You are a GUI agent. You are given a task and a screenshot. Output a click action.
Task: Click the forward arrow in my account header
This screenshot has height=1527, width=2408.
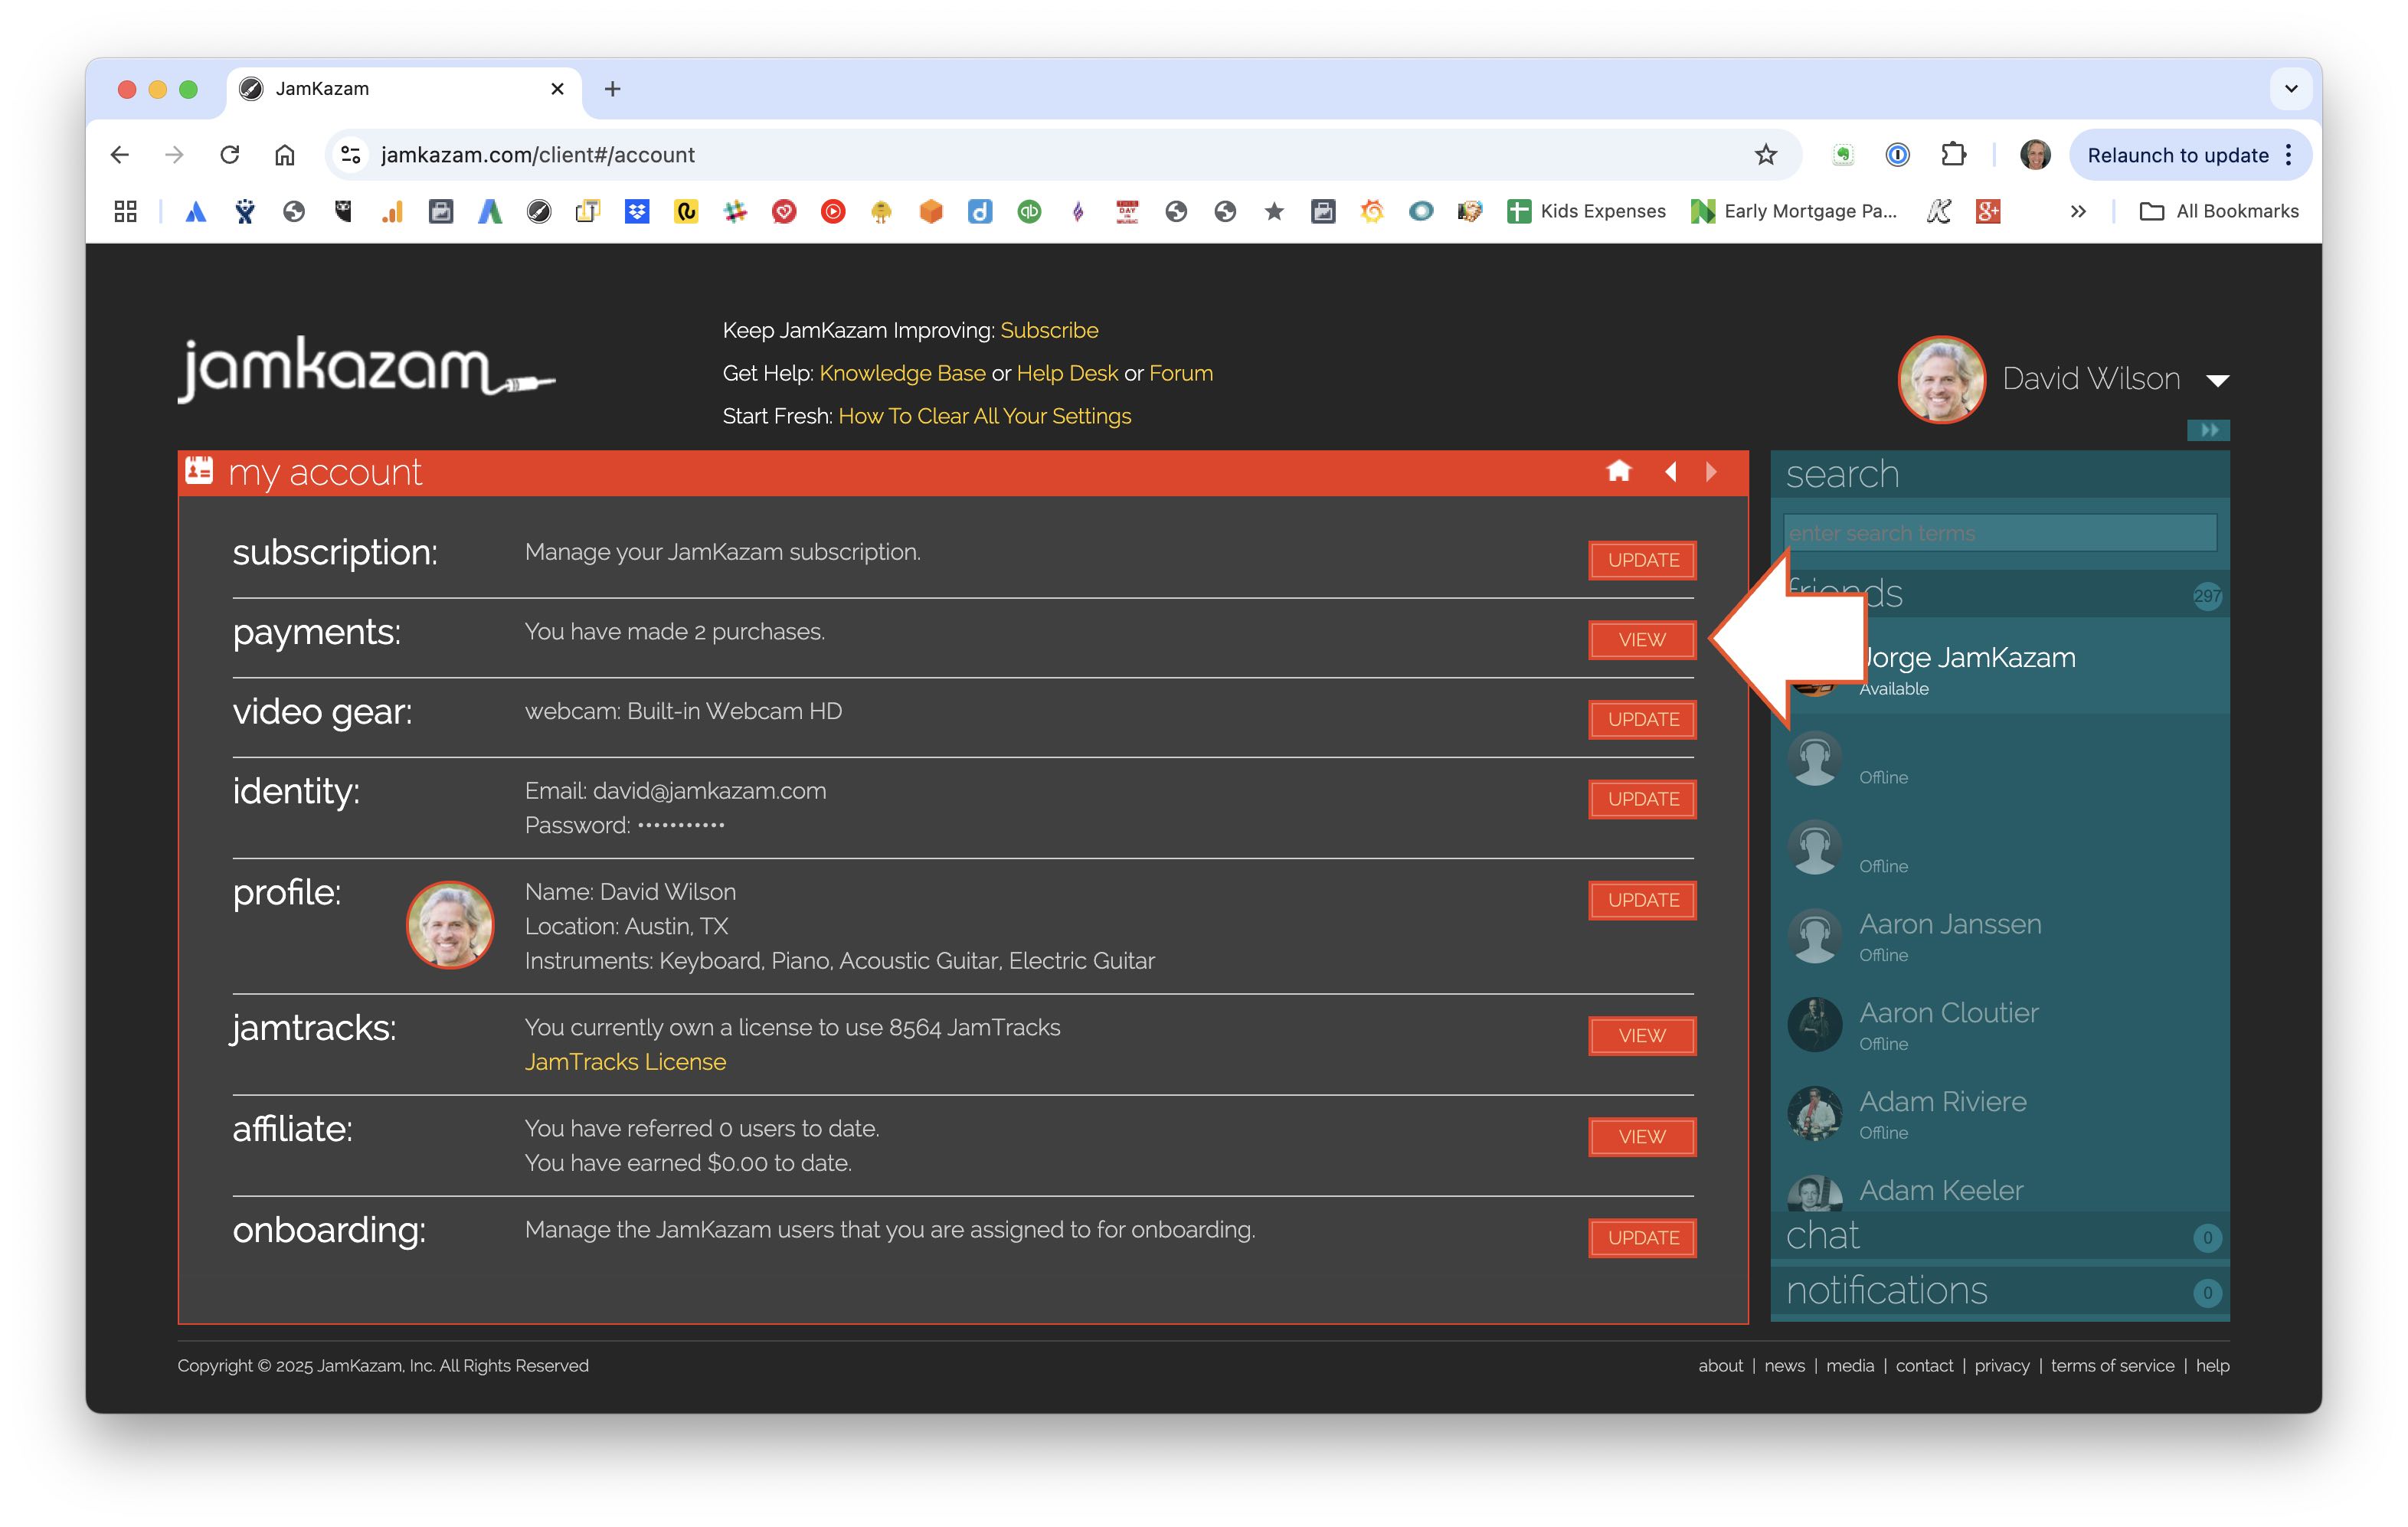pos(1711,471)
